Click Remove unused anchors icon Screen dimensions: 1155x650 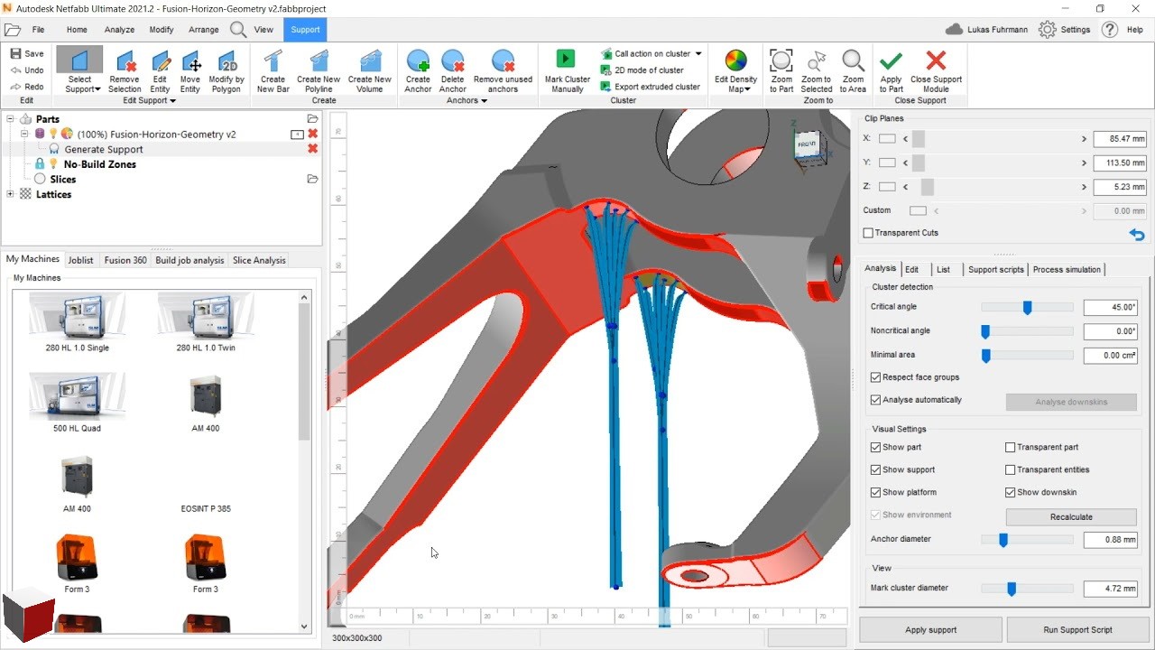pyautogui.click(x=503, y=60)
